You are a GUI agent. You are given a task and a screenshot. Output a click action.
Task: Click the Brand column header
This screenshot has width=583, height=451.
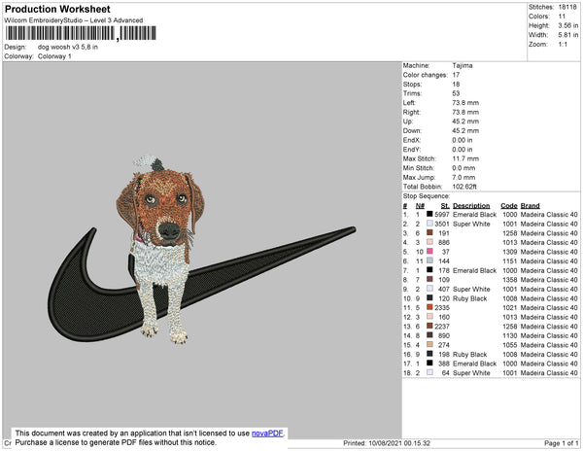pos(530,206)
